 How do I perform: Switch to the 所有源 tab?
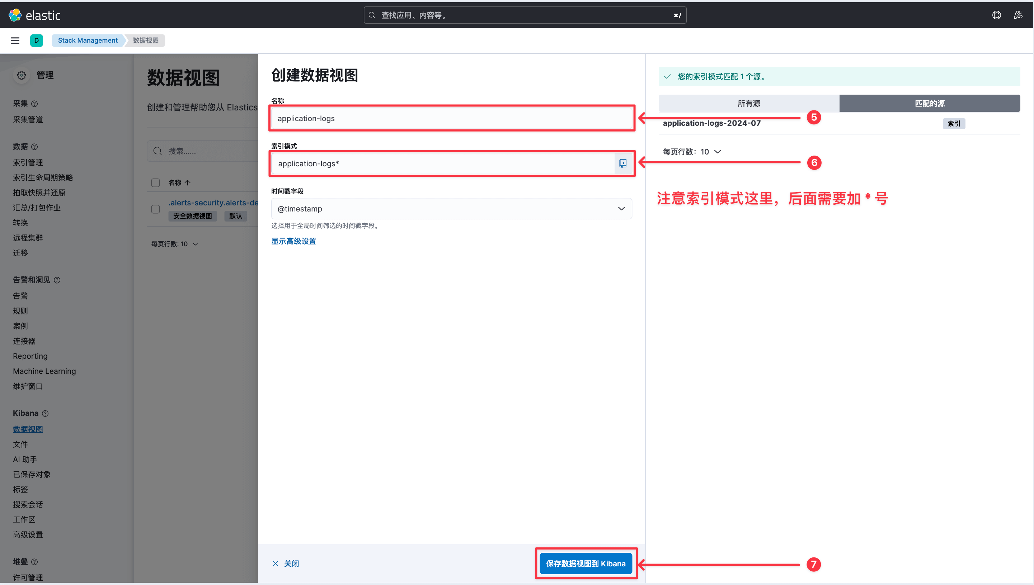click(x=748, y=103)
